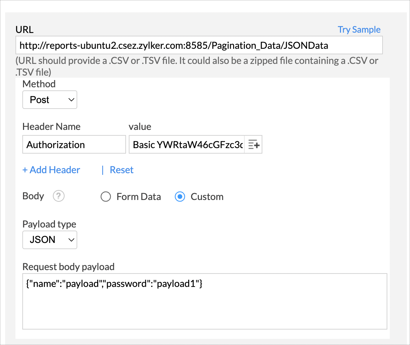Click the value column label

pyautogui.click(x=140, y=127)
